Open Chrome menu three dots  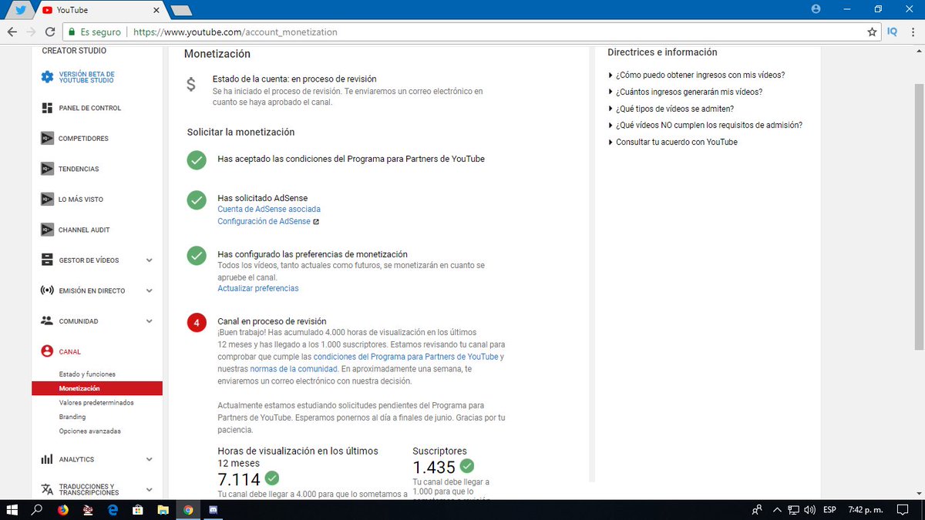coord(913,32)
